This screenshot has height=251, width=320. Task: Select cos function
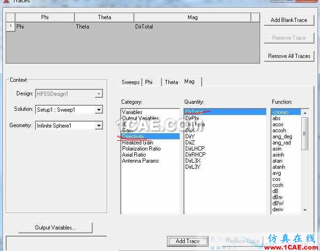[286, 179]
